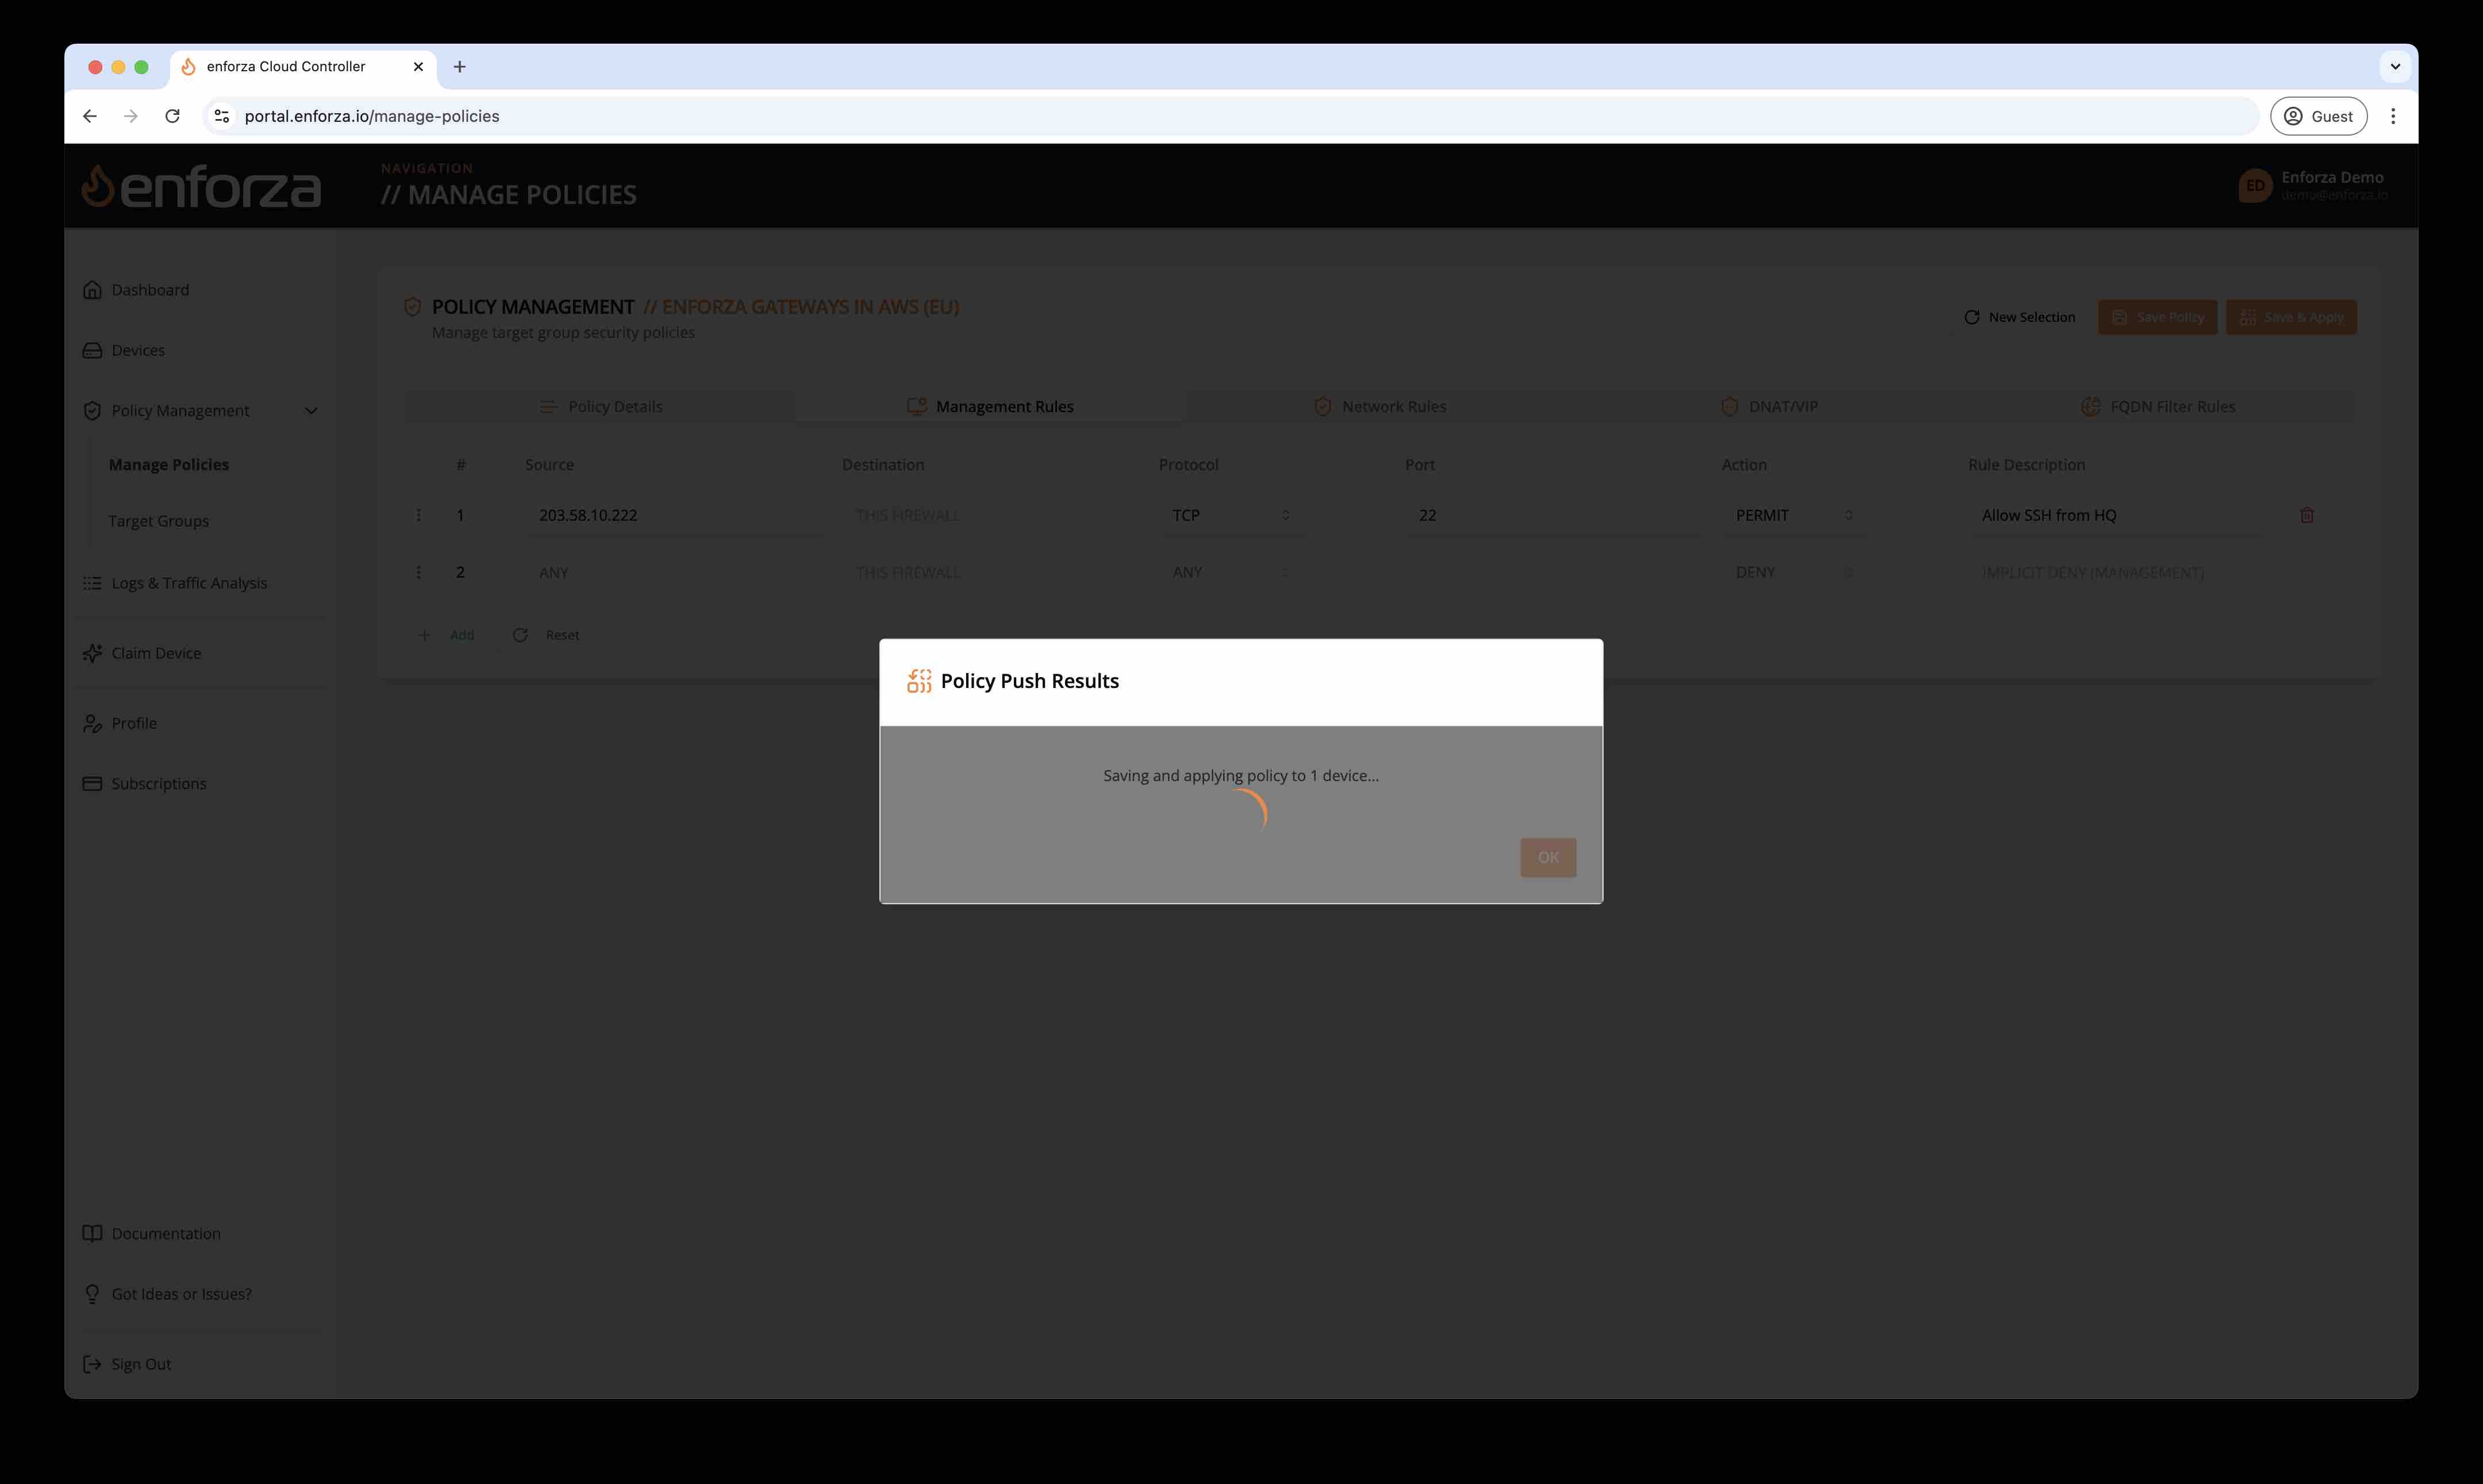Click the Enforza Demo account name
This screenshot has height=1484, width=2483.
tap(2332, 177)
